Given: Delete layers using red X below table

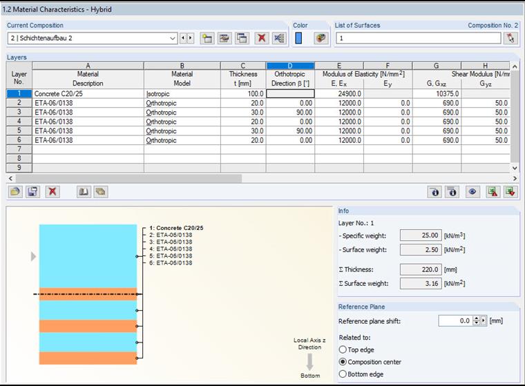Looking at the screenshot, I should point(52,192).
